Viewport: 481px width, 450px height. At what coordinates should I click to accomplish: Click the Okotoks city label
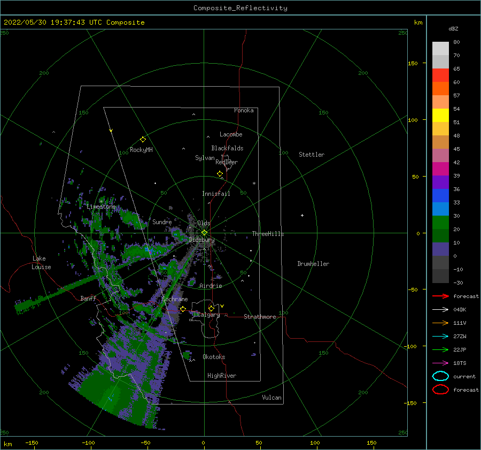point(214,357)
